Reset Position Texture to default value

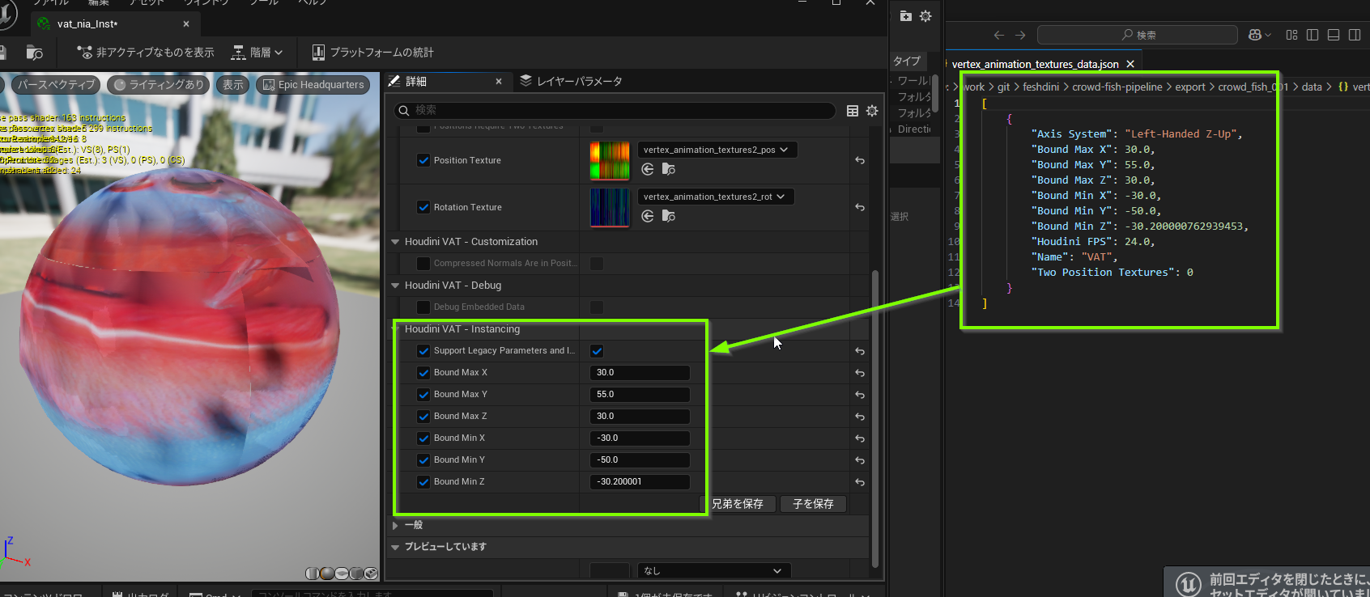pyautogui.click(x=860, y=160)
